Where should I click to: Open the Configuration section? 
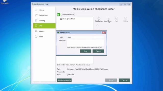(44, 15)
